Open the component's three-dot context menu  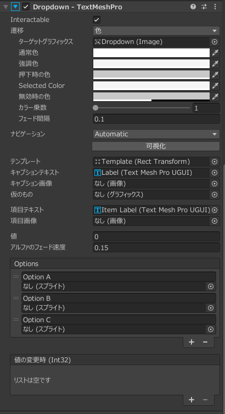point(215,7)
